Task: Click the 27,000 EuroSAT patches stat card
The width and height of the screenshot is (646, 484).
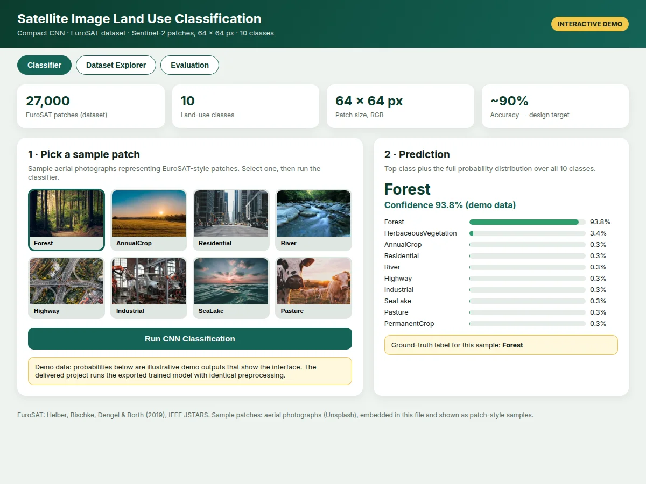Action: [x=91, y=106]
